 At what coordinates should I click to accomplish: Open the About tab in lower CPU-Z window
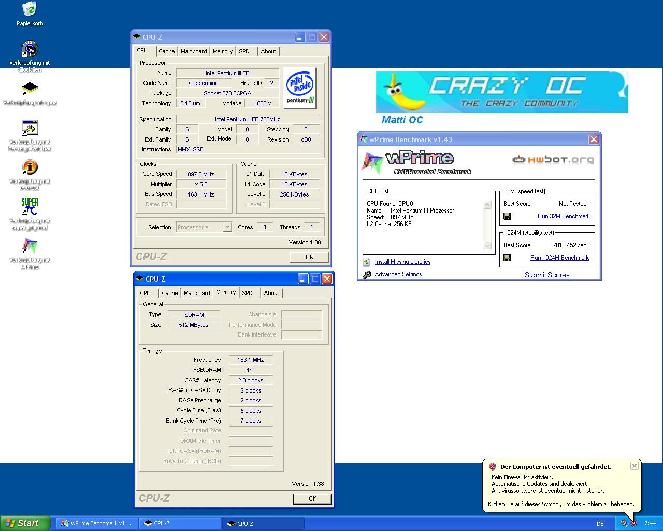click(271, 293)
